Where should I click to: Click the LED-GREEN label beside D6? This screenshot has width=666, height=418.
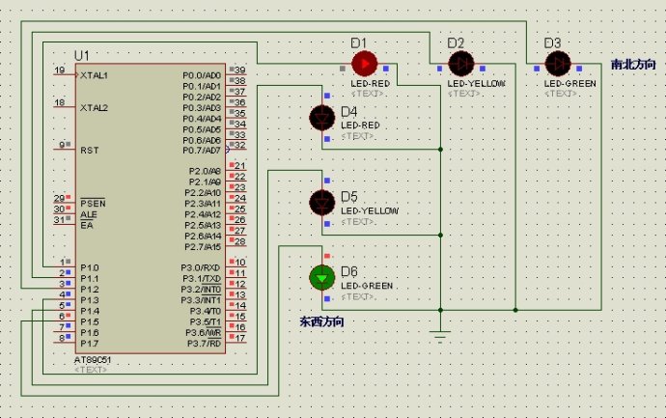(367, 286)
